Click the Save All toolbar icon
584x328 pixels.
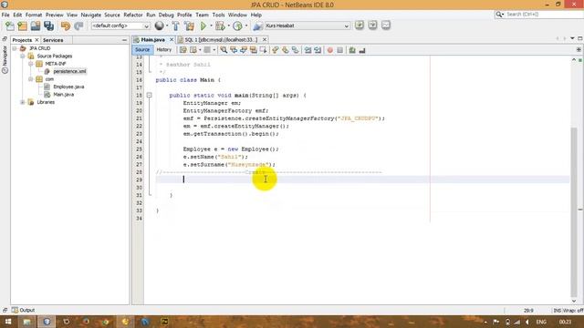(48, 26)
